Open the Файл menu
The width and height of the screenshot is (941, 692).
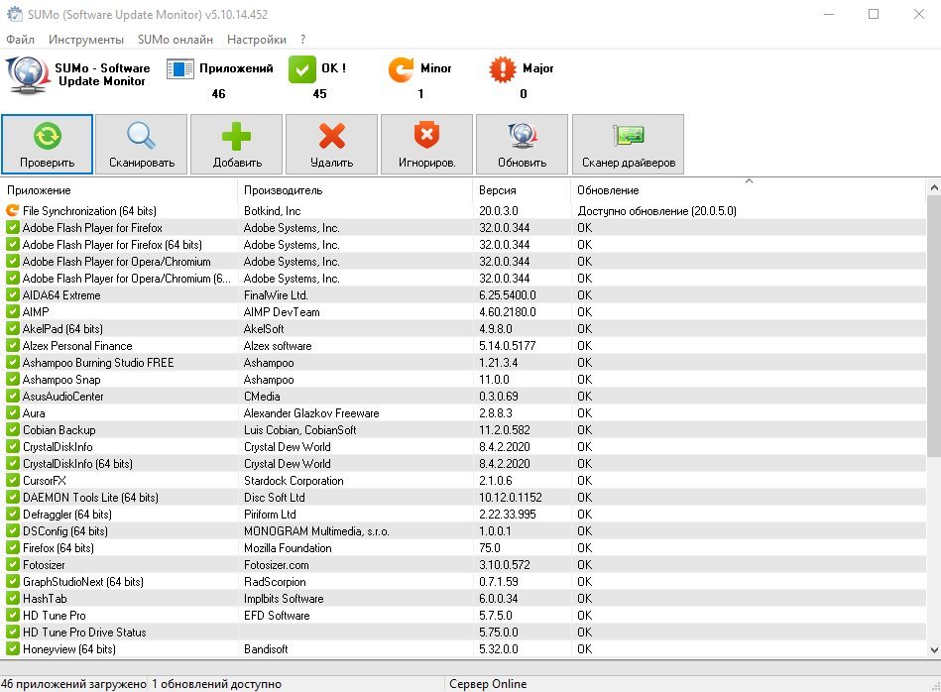20,40
